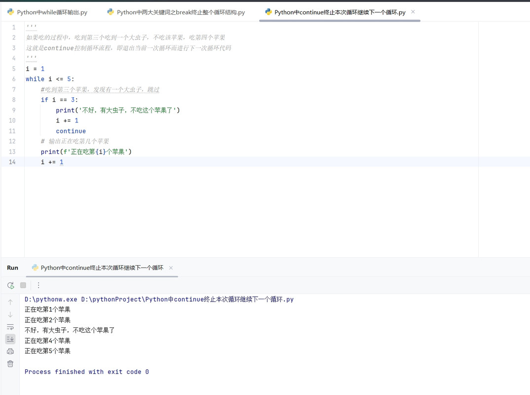Click the D:\pythonw.exe command line in console
The height and width of the screenshot is (395, 530).
click(x=159, y=299)
